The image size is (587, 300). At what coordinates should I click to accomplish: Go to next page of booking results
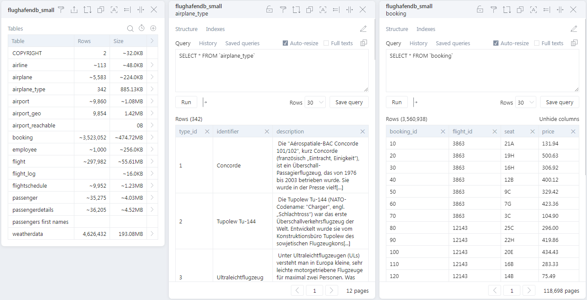click(529, 291)
